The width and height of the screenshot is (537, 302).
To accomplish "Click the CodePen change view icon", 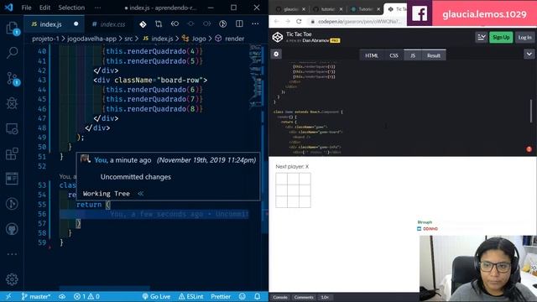I will point(481,37).
